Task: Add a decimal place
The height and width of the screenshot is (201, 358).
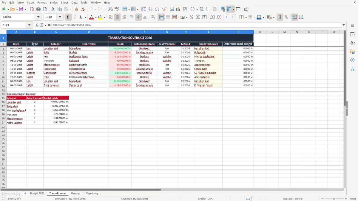Action: (x=212, y=17)
